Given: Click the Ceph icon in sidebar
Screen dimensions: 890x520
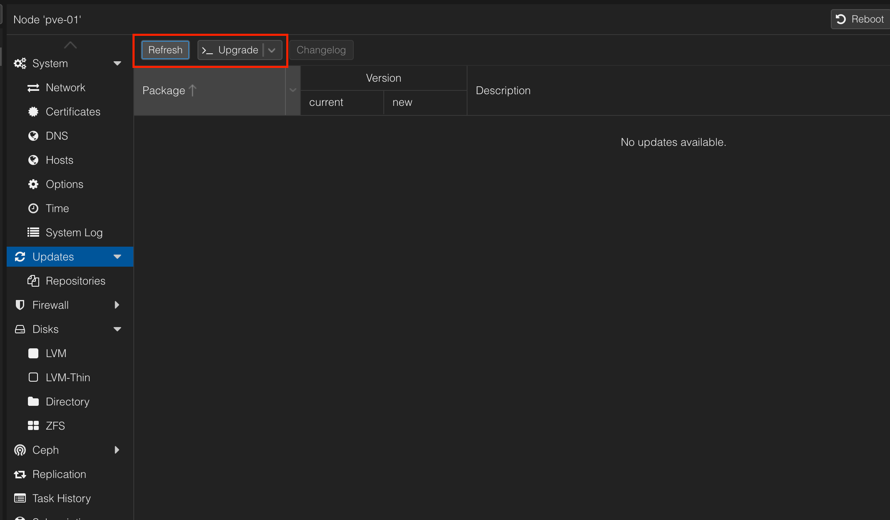Looking at the screenshot, I should [x=20, y=450].
